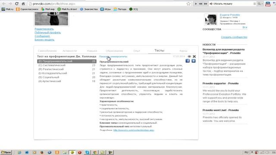276x155 pixels.
Task: Reload the page with the refresh icon
Action: point(17,4)
